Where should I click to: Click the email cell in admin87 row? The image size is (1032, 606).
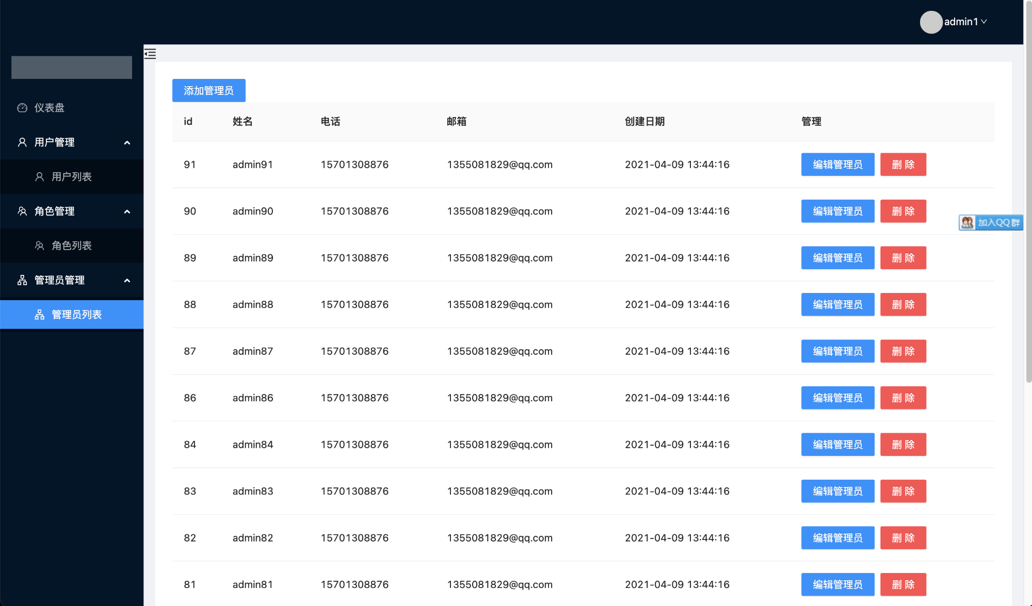pos(499,351)
